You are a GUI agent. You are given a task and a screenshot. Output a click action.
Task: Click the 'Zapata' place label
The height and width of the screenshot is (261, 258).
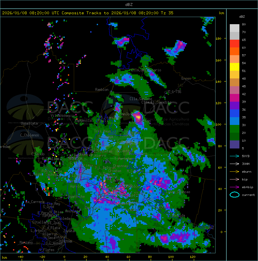(x=69, y=231)
